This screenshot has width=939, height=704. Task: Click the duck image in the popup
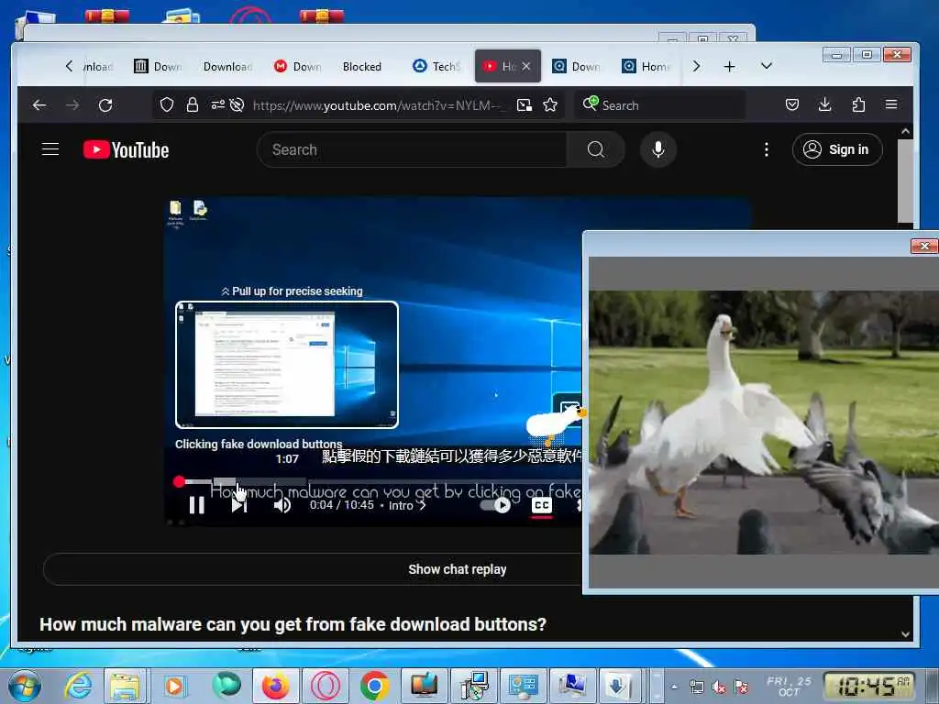click(764, 423)
